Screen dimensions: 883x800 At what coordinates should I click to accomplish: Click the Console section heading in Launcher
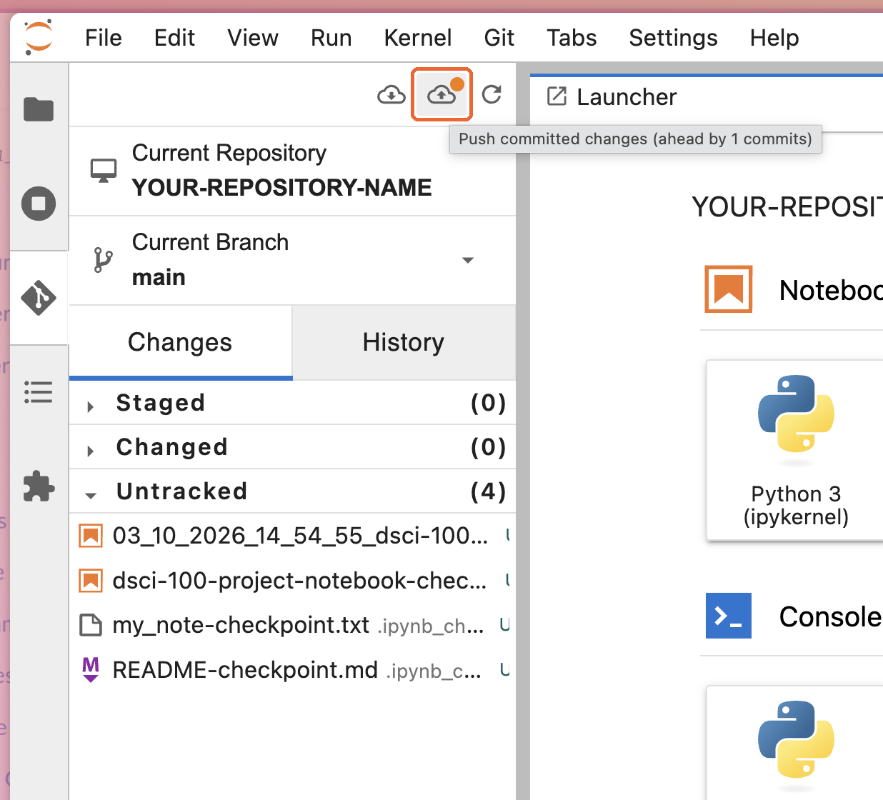(x=831, y=616)
